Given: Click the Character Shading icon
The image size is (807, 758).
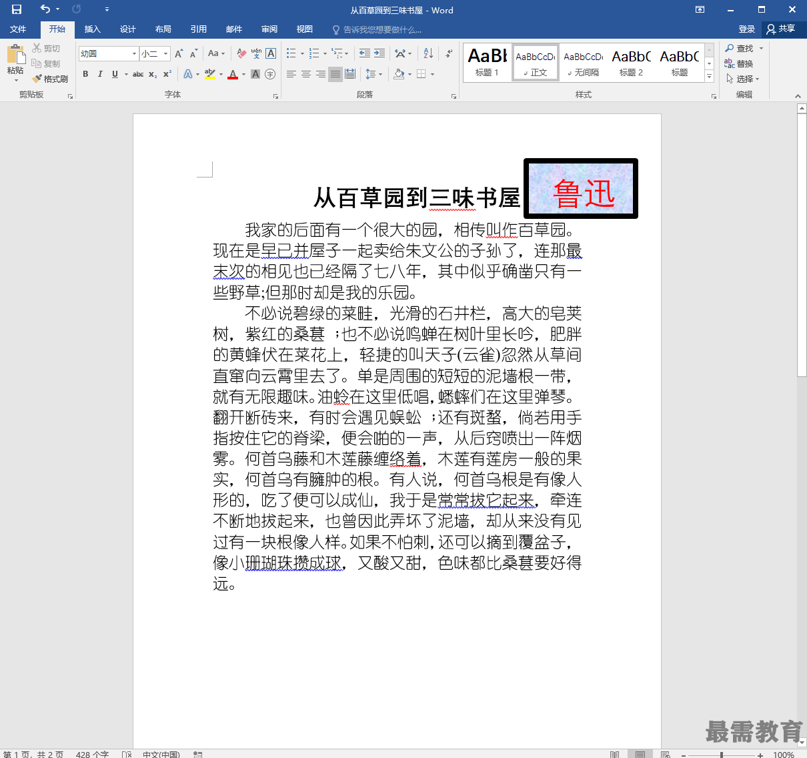Looking at the screenshot, I should (x=255, y=74).
